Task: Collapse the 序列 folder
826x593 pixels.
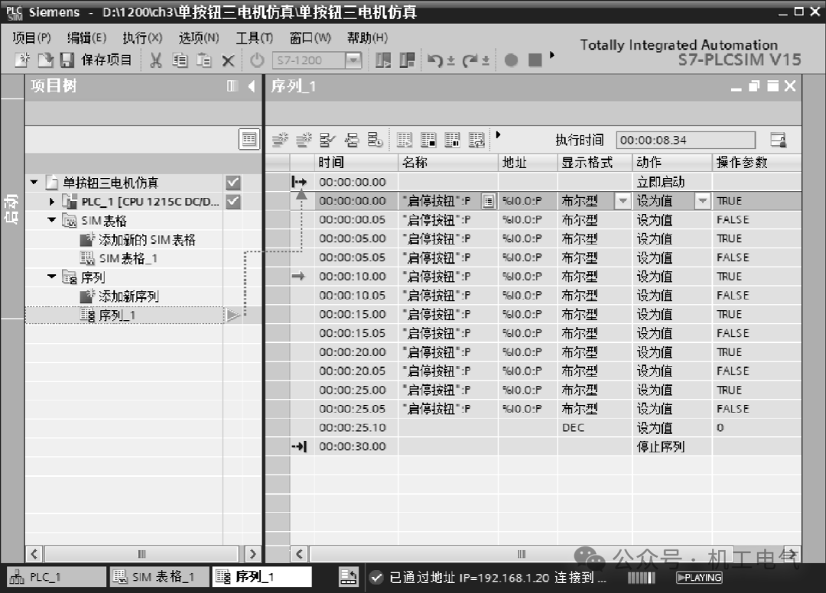Action: (52, 276)
